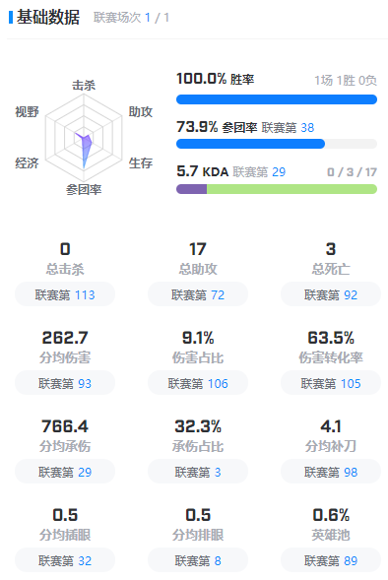Click the 0.5 分均排眼 value
The width and height of the screenshot is (388, 580).
click(198, 515)
